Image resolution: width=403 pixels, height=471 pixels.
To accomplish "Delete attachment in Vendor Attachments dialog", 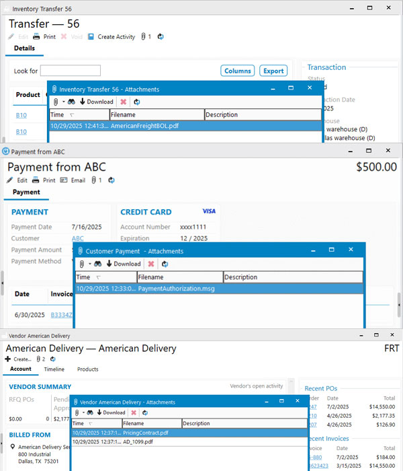I will [134, 412].
